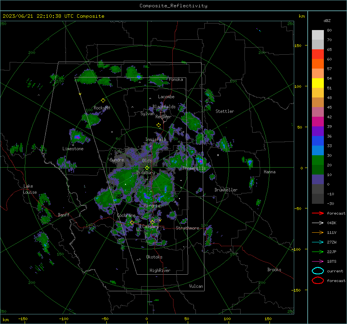Viewport: 347px width, 324px height.
Task: Click the HighRiver city label
Action: tap(160, 270)
